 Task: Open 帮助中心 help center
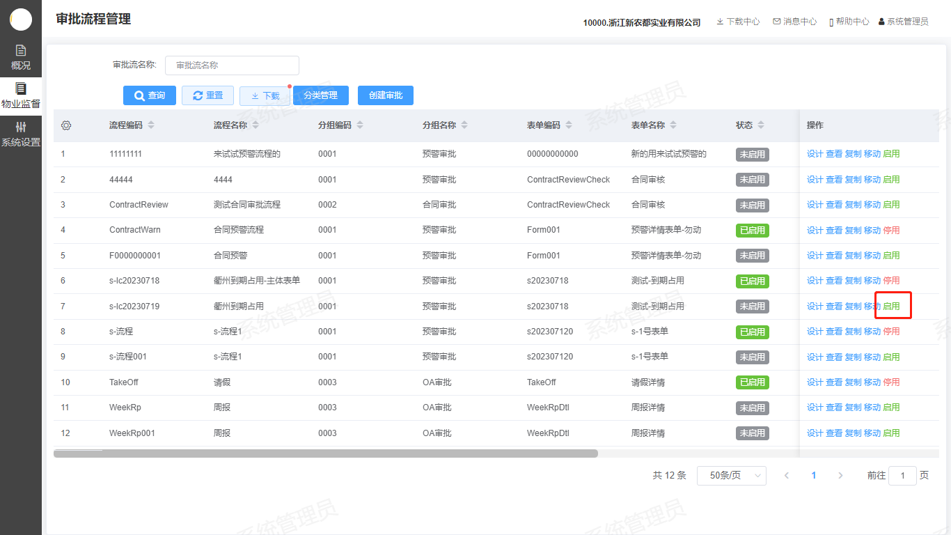tap(831, 22)
